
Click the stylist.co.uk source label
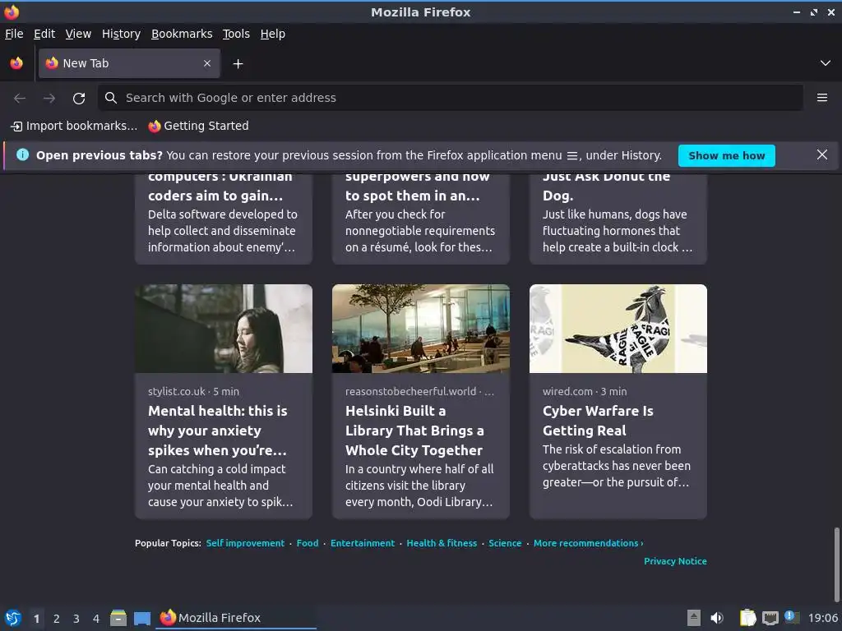tap(177, 392)
